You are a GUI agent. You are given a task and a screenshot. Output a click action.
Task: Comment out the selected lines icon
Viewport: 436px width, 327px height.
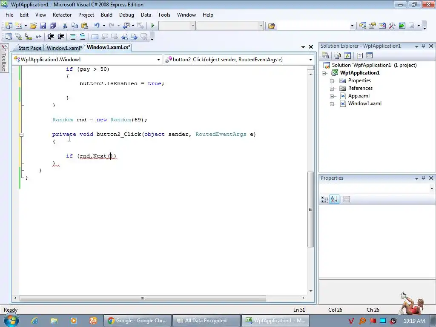click(x=72, y=37)
